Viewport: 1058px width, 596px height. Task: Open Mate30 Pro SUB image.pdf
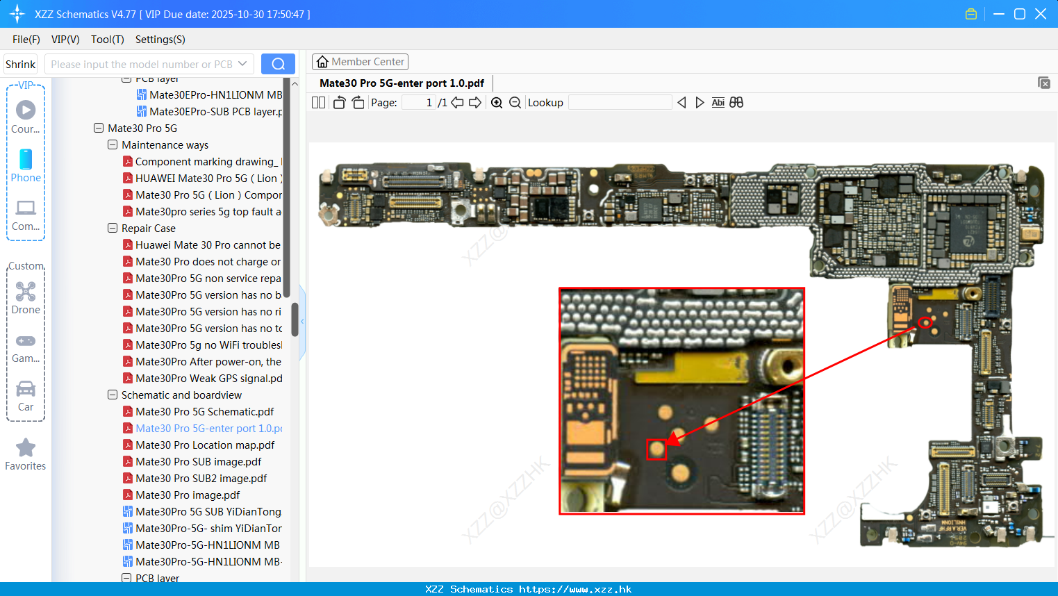click(x=192, y=461)
